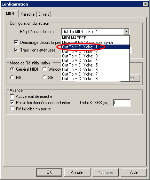150x180 pixels.
Task: Disable Transitions atténuées checkbox
Action: point(16,50)
